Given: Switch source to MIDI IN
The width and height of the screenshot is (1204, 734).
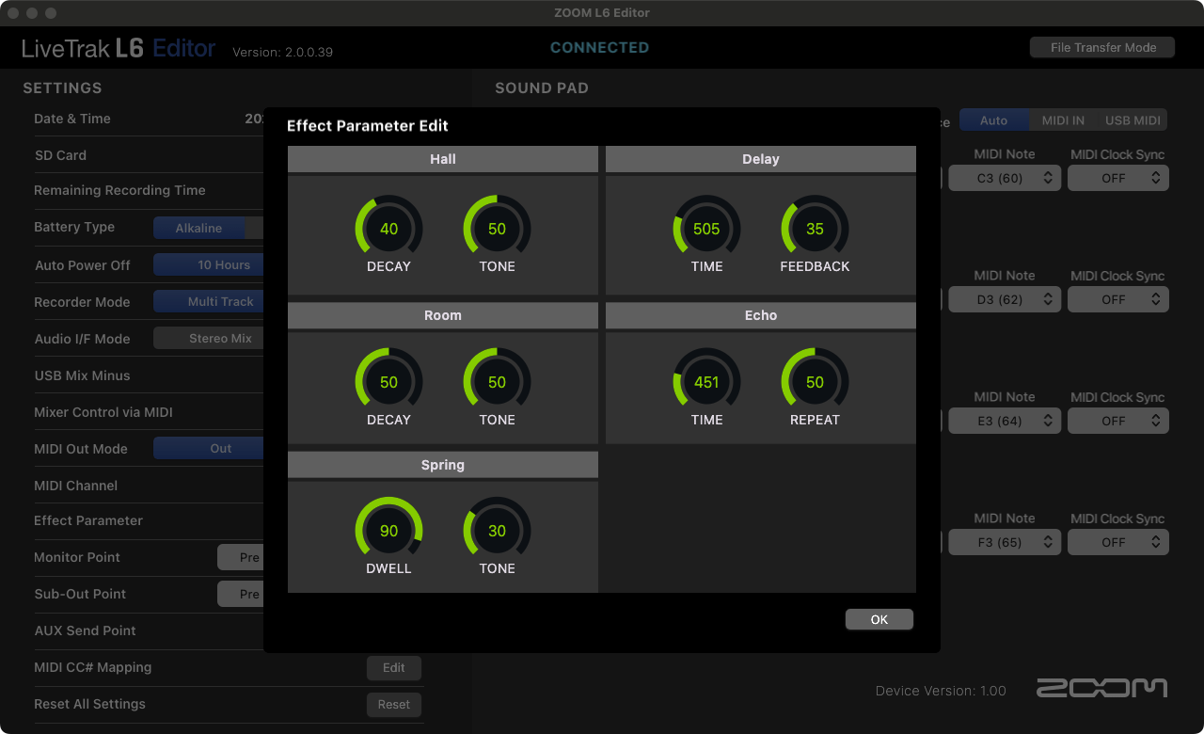Looking at the screenshot, I should tap(1063, 120).
